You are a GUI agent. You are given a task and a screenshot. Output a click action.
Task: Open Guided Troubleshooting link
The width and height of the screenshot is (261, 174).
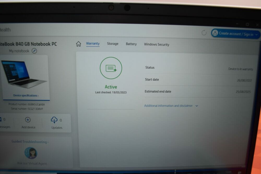[x=30, y=142]
